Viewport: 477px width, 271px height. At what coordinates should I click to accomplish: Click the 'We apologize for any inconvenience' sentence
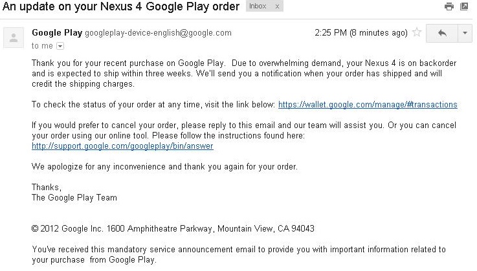point(164,166)
